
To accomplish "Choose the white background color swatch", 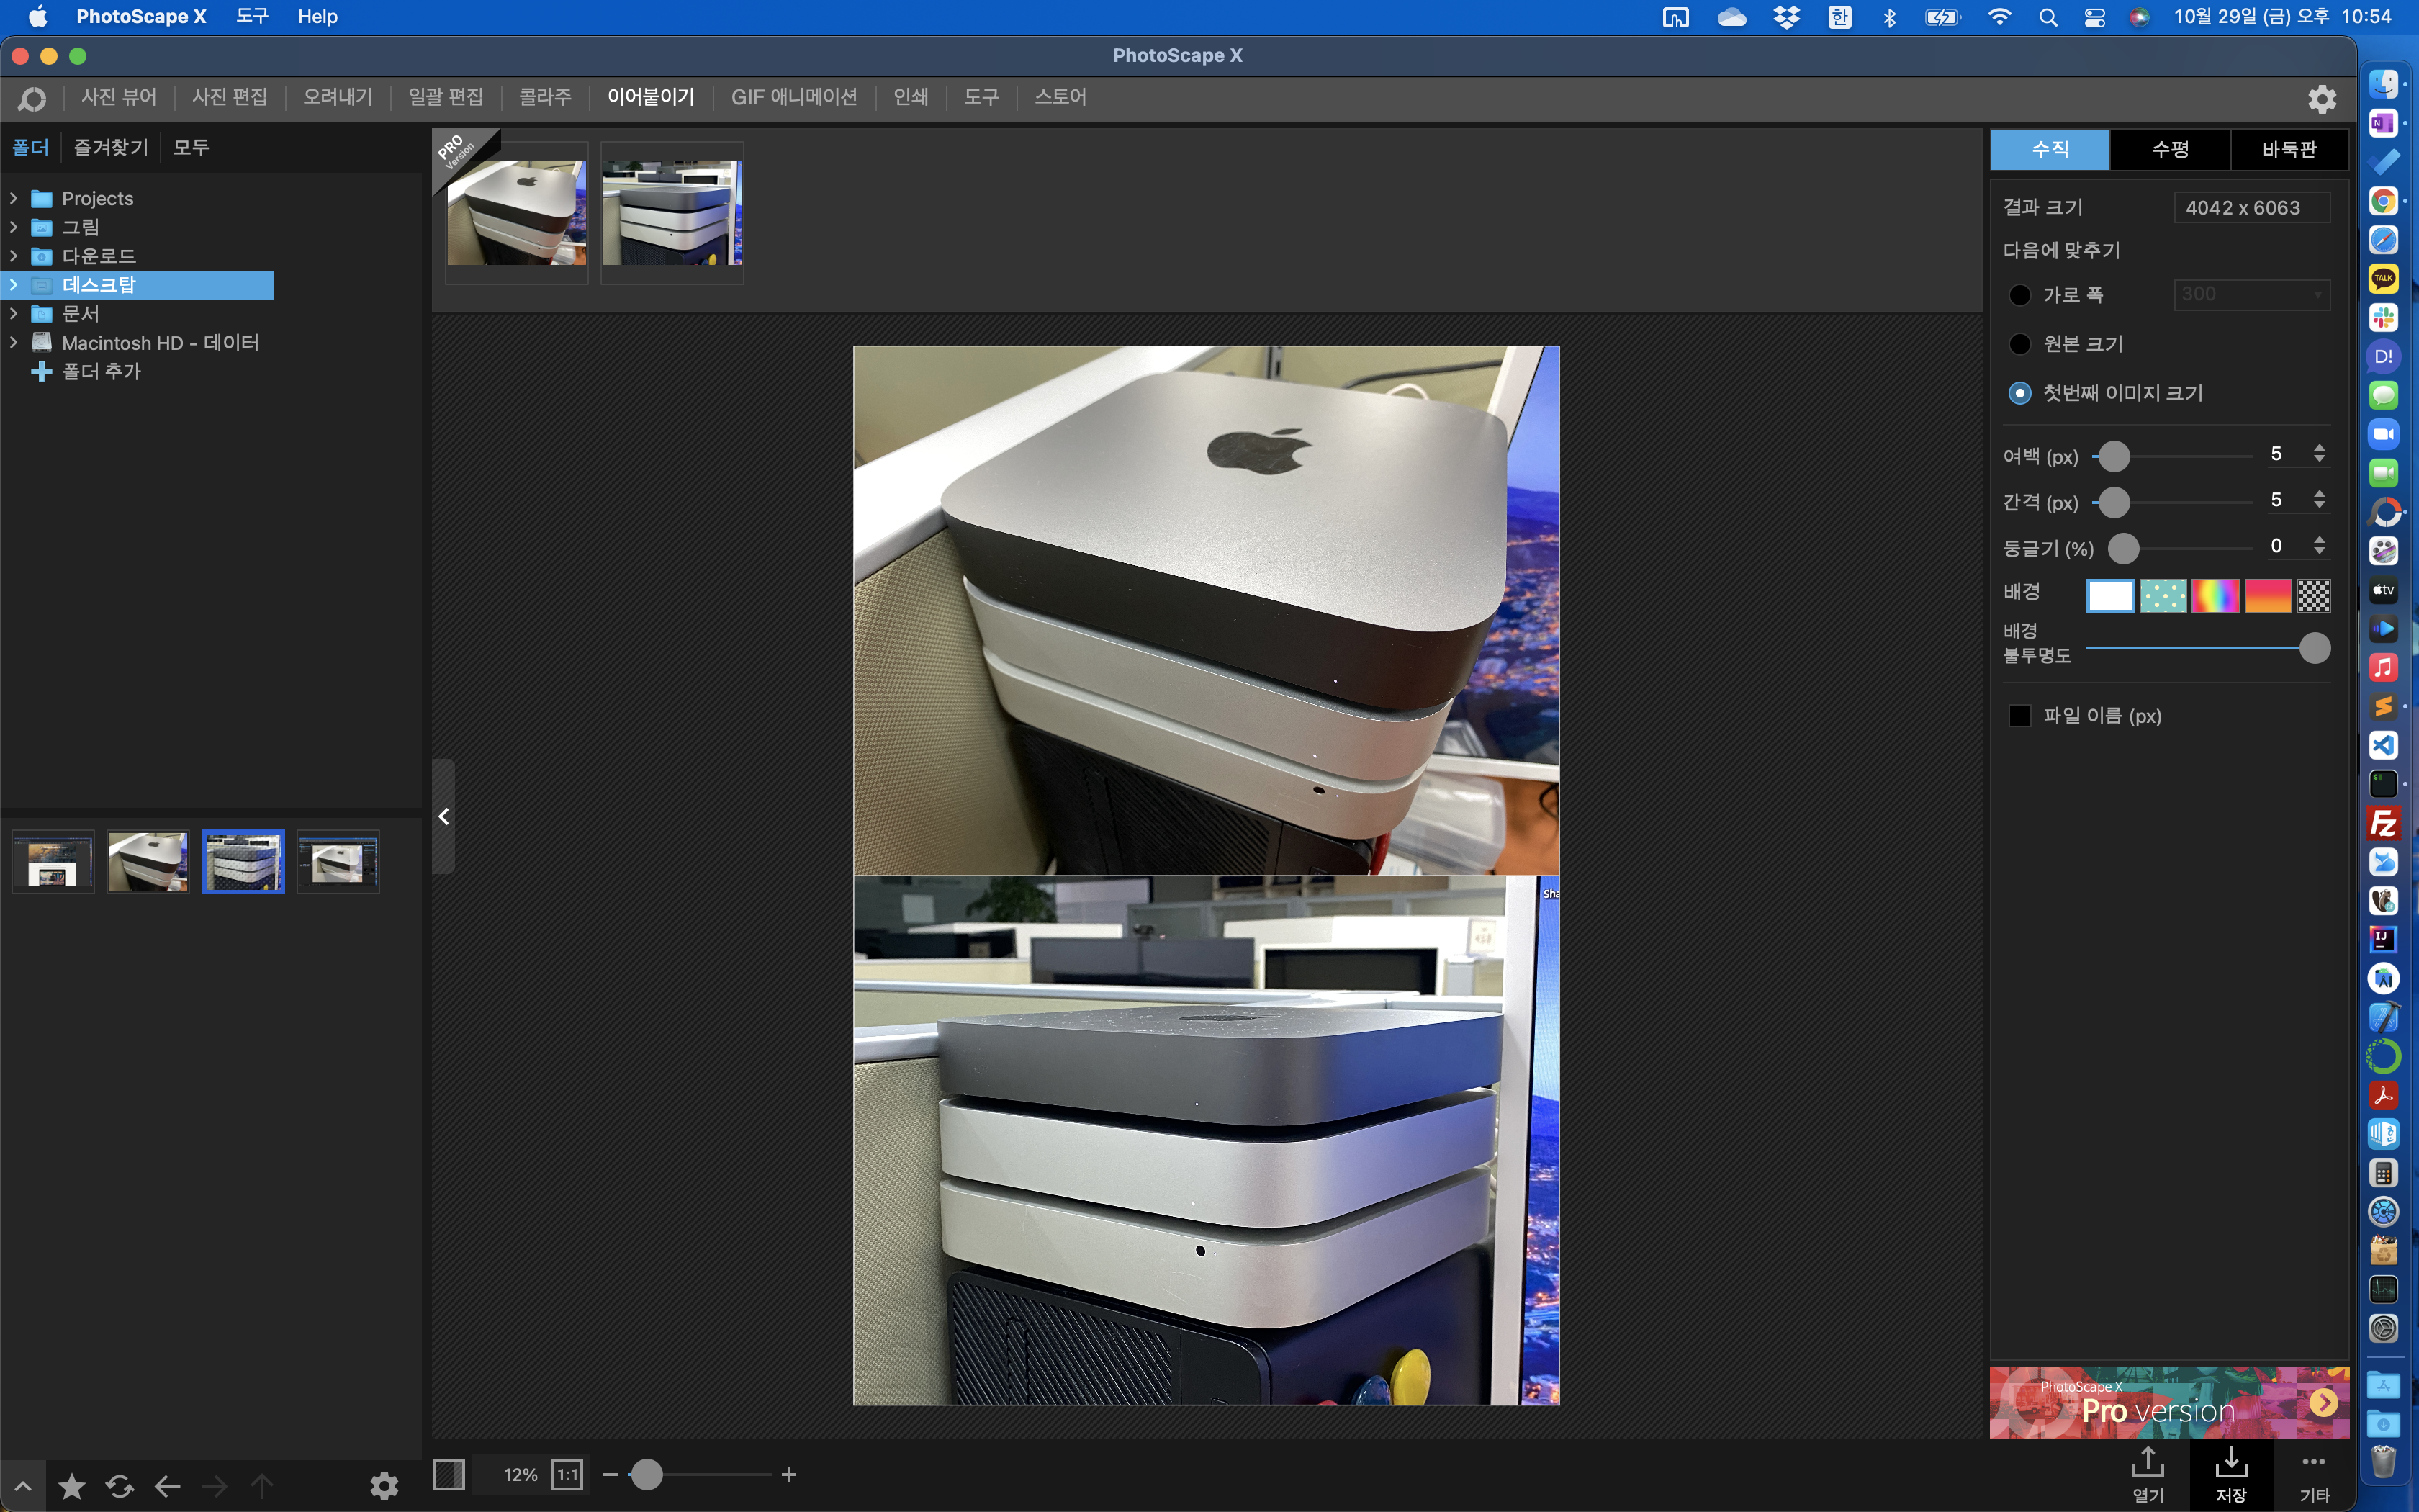I will click(2109, 596).
